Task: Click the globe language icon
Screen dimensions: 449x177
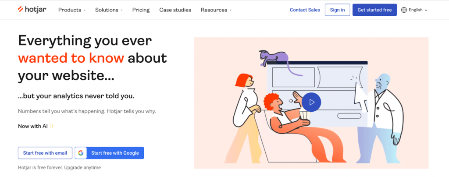Action: (x=404, y=10)
